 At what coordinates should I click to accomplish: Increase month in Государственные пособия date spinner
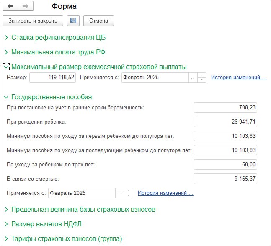(x=129, y=191)
